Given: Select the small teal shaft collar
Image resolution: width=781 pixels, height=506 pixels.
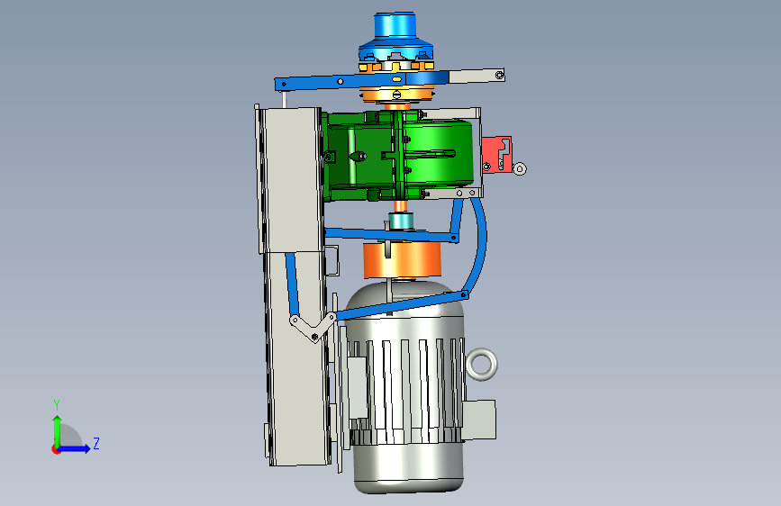Looking at the screenshot, I should tap(402, 221).
